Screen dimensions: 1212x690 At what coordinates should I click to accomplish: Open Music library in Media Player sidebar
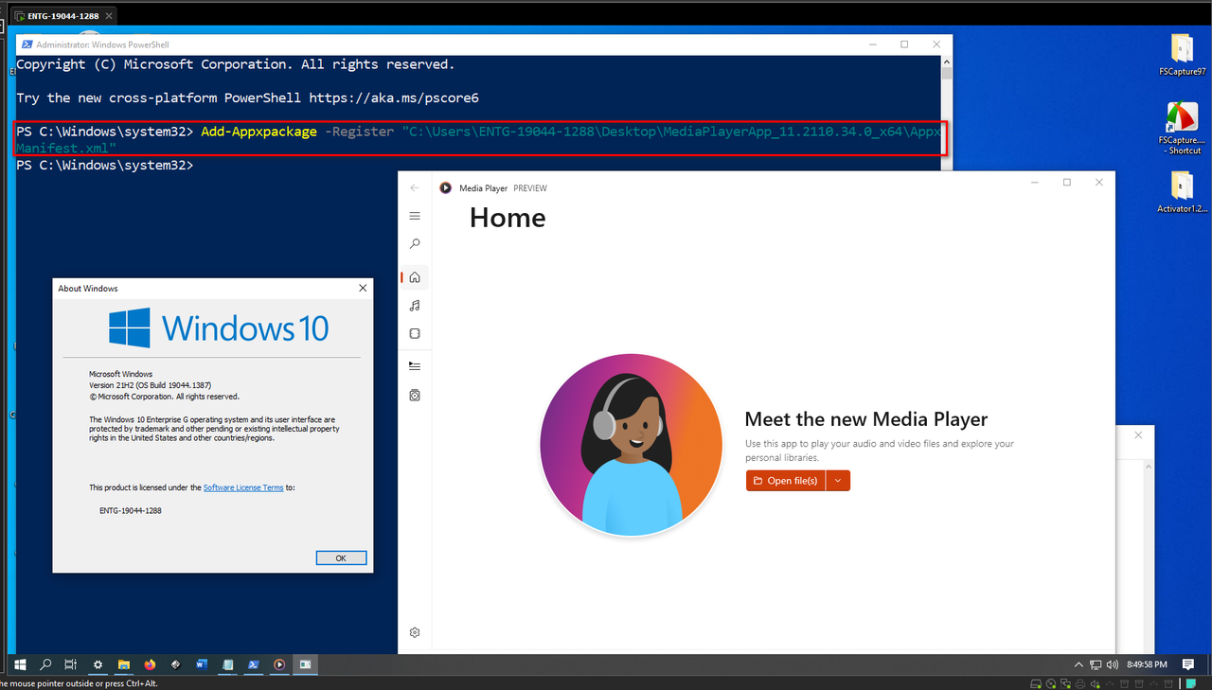(x=414, y=306)
